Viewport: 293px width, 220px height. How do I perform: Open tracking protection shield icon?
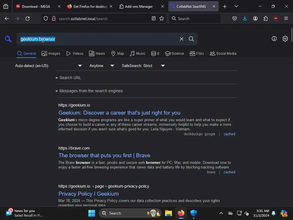coord(46,19)
